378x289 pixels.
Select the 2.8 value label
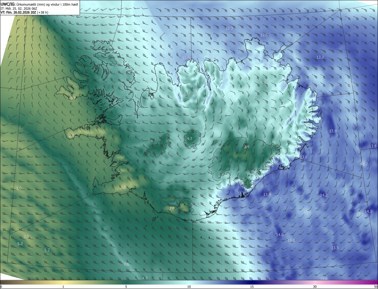coord(26,237)
